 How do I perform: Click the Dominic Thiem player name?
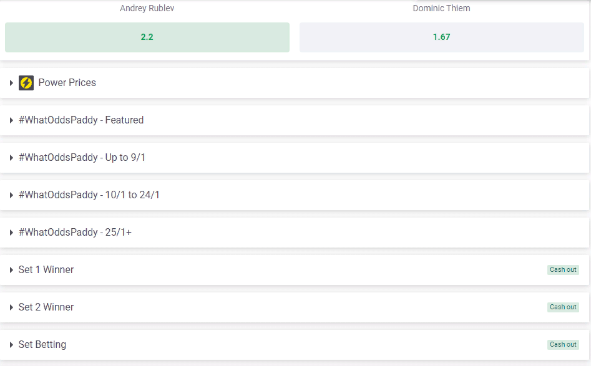coord(441,8)
